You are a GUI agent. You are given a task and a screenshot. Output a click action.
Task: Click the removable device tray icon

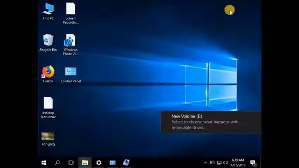(x=212, y=163)
